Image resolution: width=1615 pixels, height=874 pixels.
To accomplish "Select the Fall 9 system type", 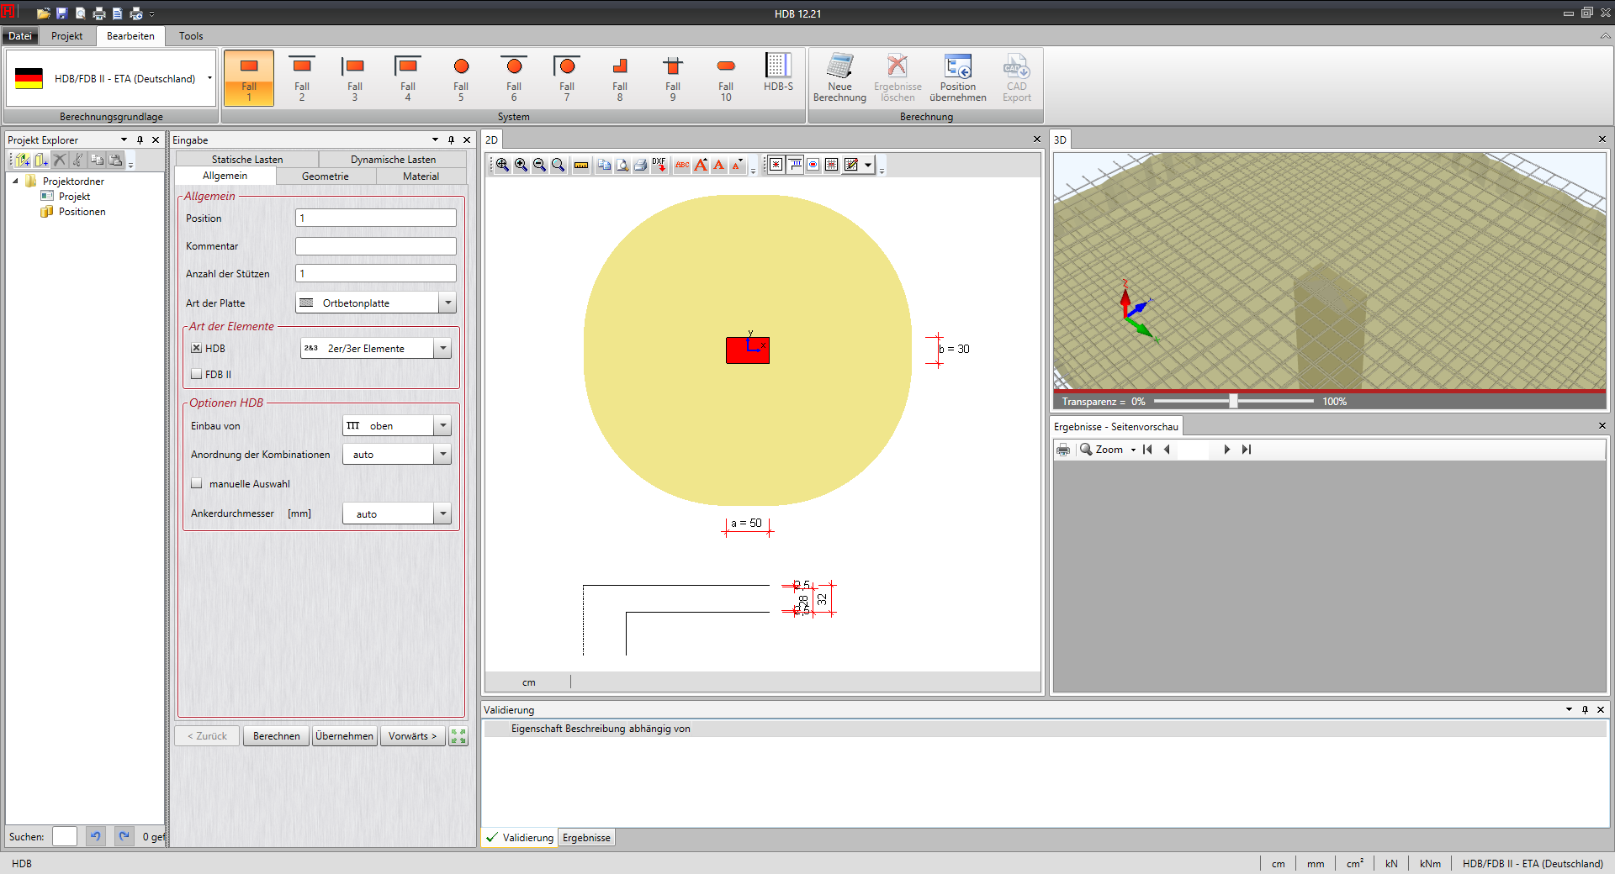I will (x=673, y=78).
